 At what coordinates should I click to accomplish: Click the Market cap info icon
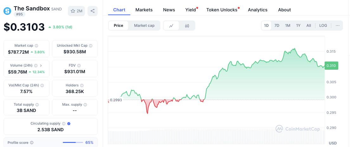click(x=36, y=46)
